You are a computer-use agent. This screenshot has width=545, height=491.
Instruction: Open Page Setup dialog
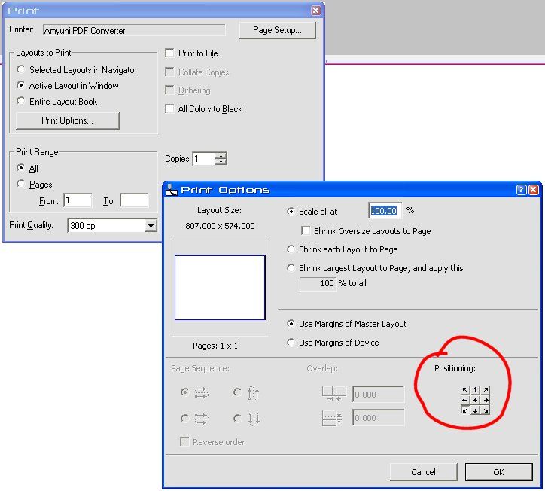coord(277,30)
